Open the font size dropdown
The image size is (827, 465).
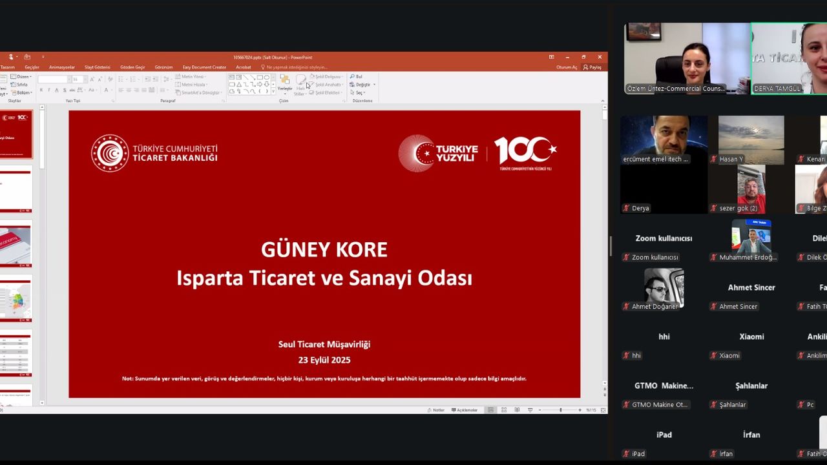(84, 79)
